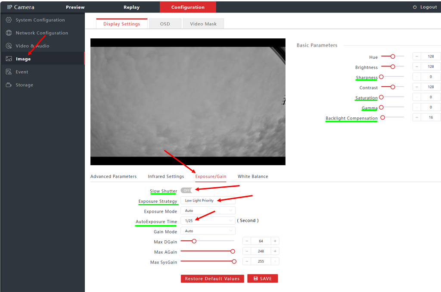Click the Gamma slider handle
The height and width of the screenshot is (292, 441).
(382, 107)
